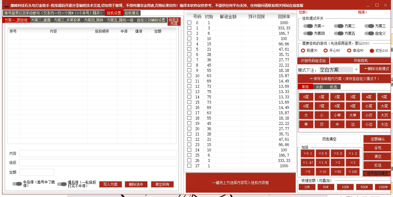Click the ×100 multiplier
The height and width of the screenshot is (197, 393).
pyautogui.click(x=353, y=171)
